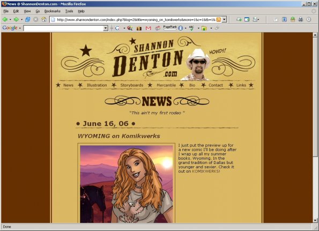Viewport: 319px width, 231px height.
Task: Go to the Mercantile page link
Action: pyautogui.click(x=166, y=85)
